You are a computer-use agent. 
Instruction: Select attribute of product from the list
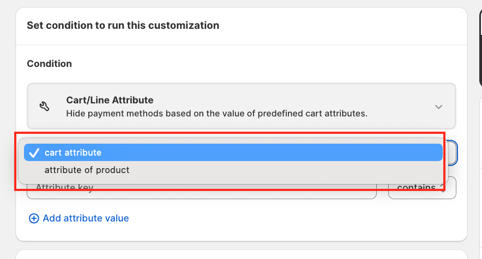point(87,170)
